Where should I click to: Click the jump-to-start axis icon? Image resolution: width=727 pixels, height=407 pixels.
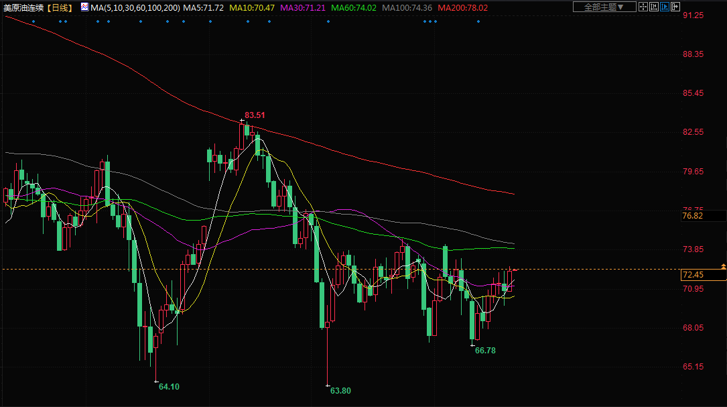point(655,7)
